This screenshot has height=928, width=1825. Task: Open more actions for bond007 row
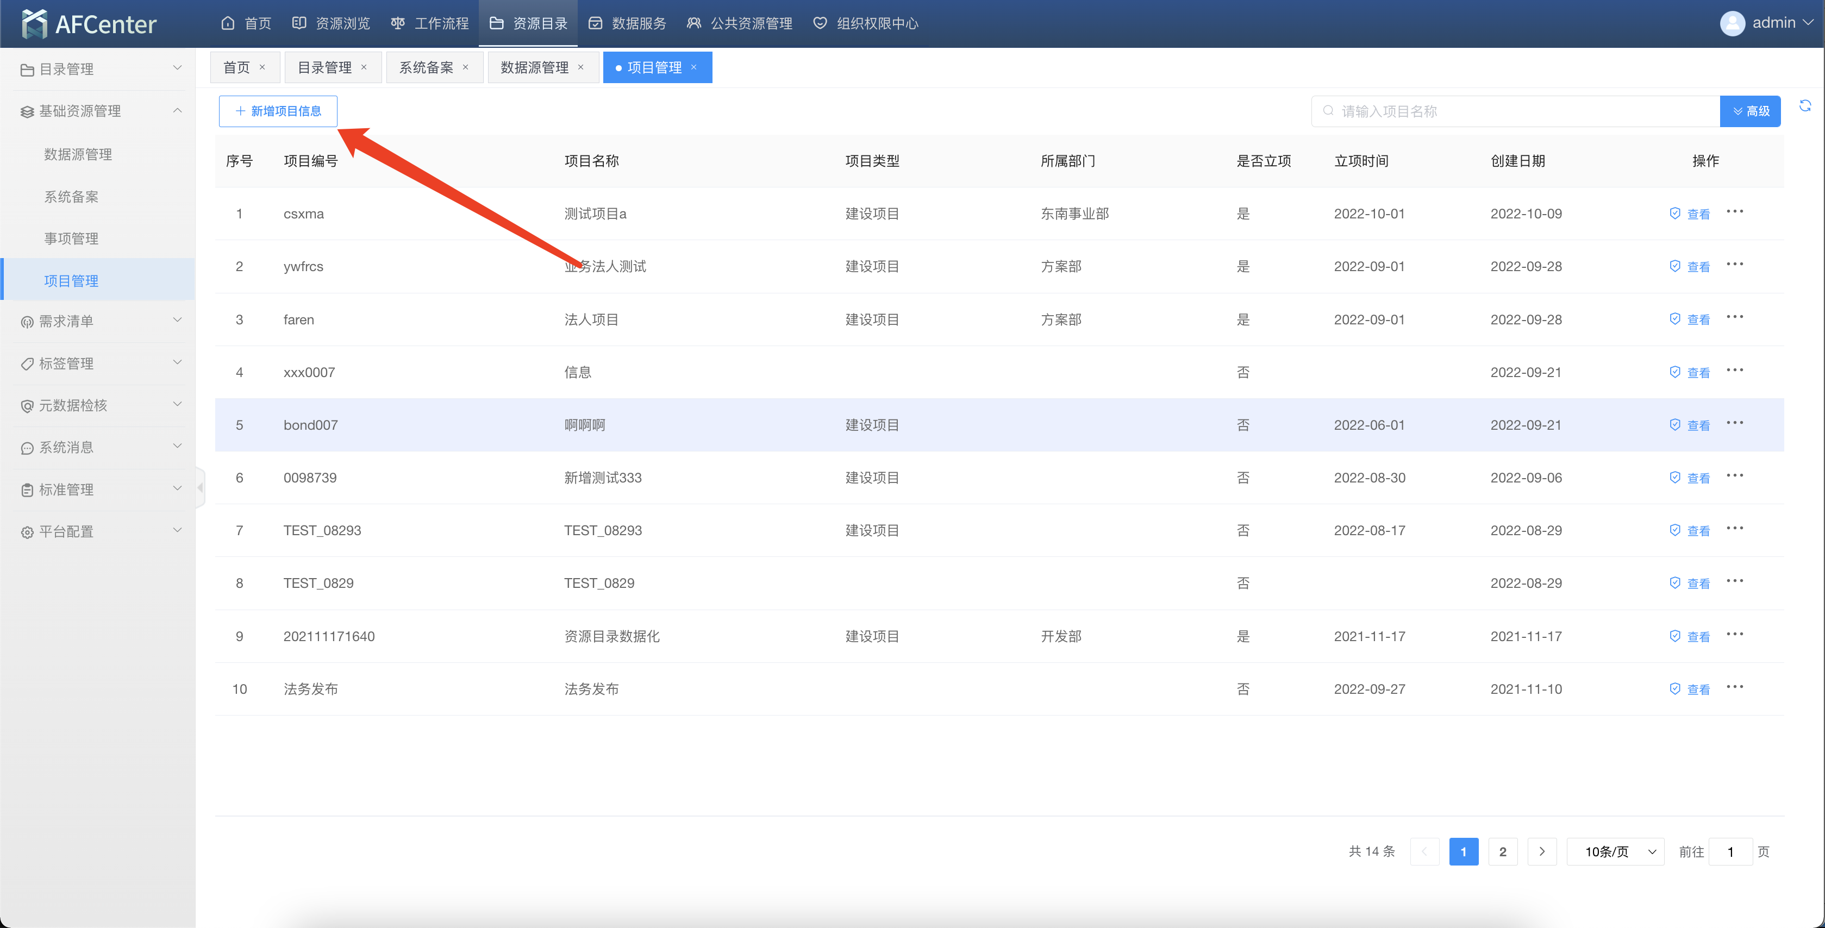click(1734, 423)
